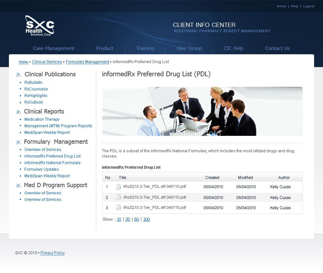The image size is (323, 273).
Task: Open Medication Therapy link under Clinical Reports
Action: click(42, 119)
